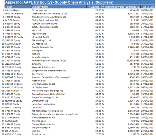Click the QCOM US Equity ticker cell
This screenshot has width=156, height=136.
click(x=14, y=101)
